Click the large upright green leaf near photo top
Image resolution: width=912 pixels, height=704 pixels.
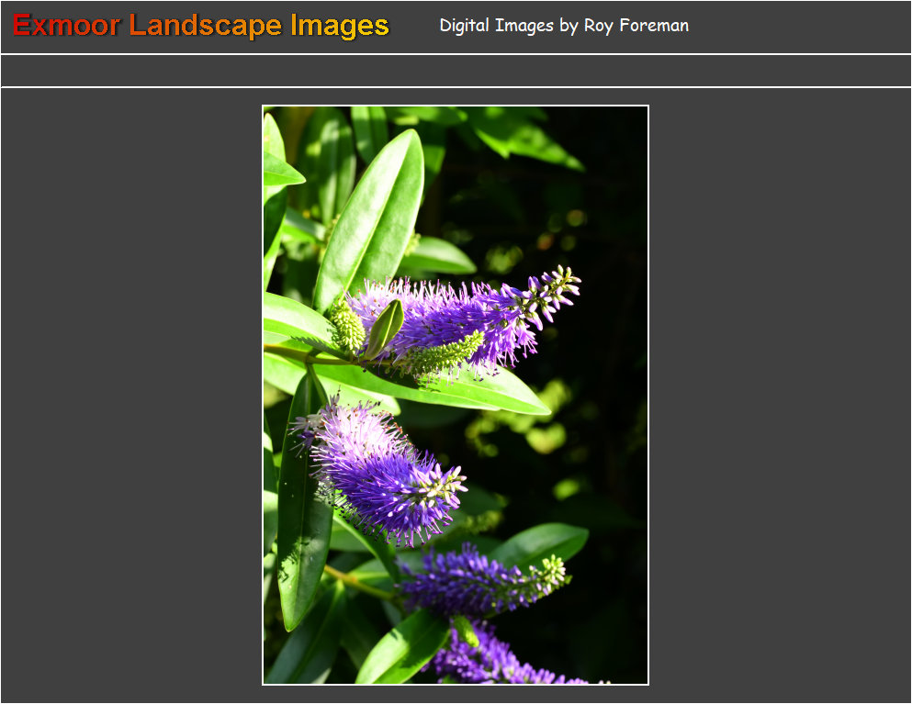[x=372, y=216]
